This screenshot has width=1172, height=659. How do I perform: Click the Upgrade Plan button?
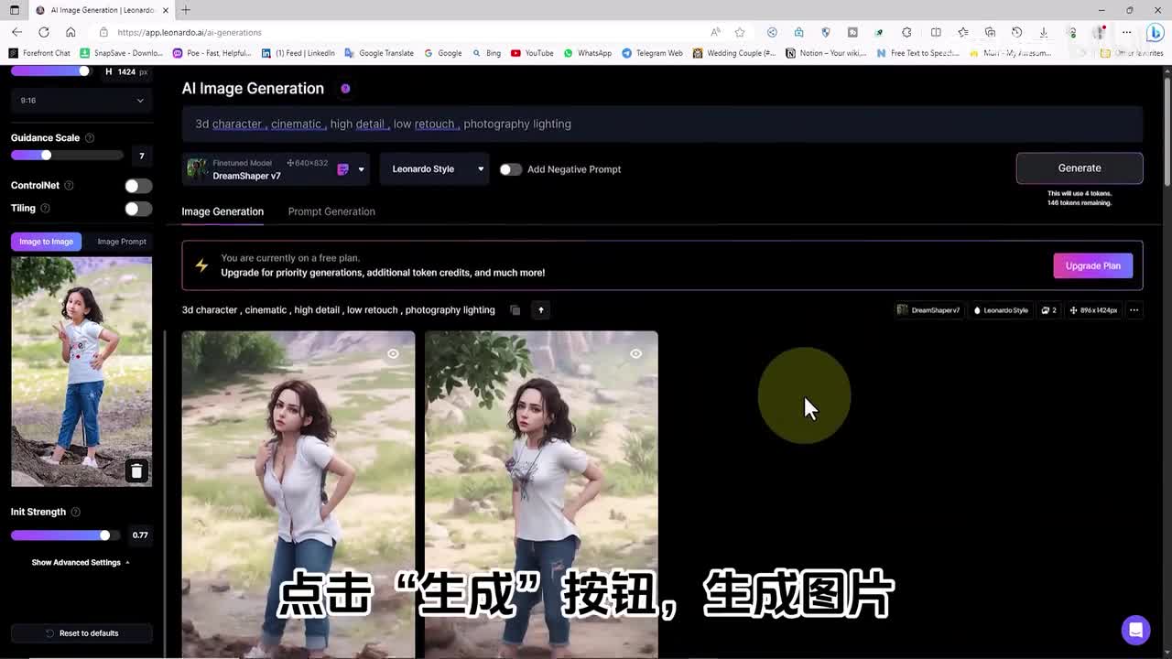click(x=1092, y=265)
